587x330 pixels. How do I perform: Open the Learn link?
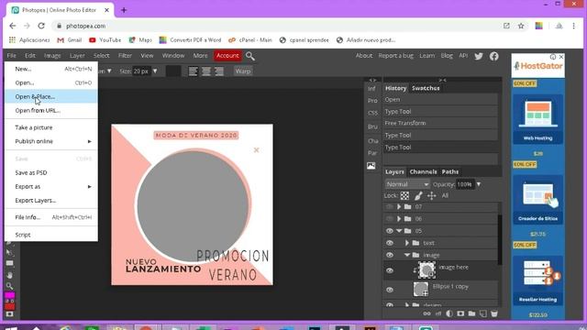pos(426,56)
